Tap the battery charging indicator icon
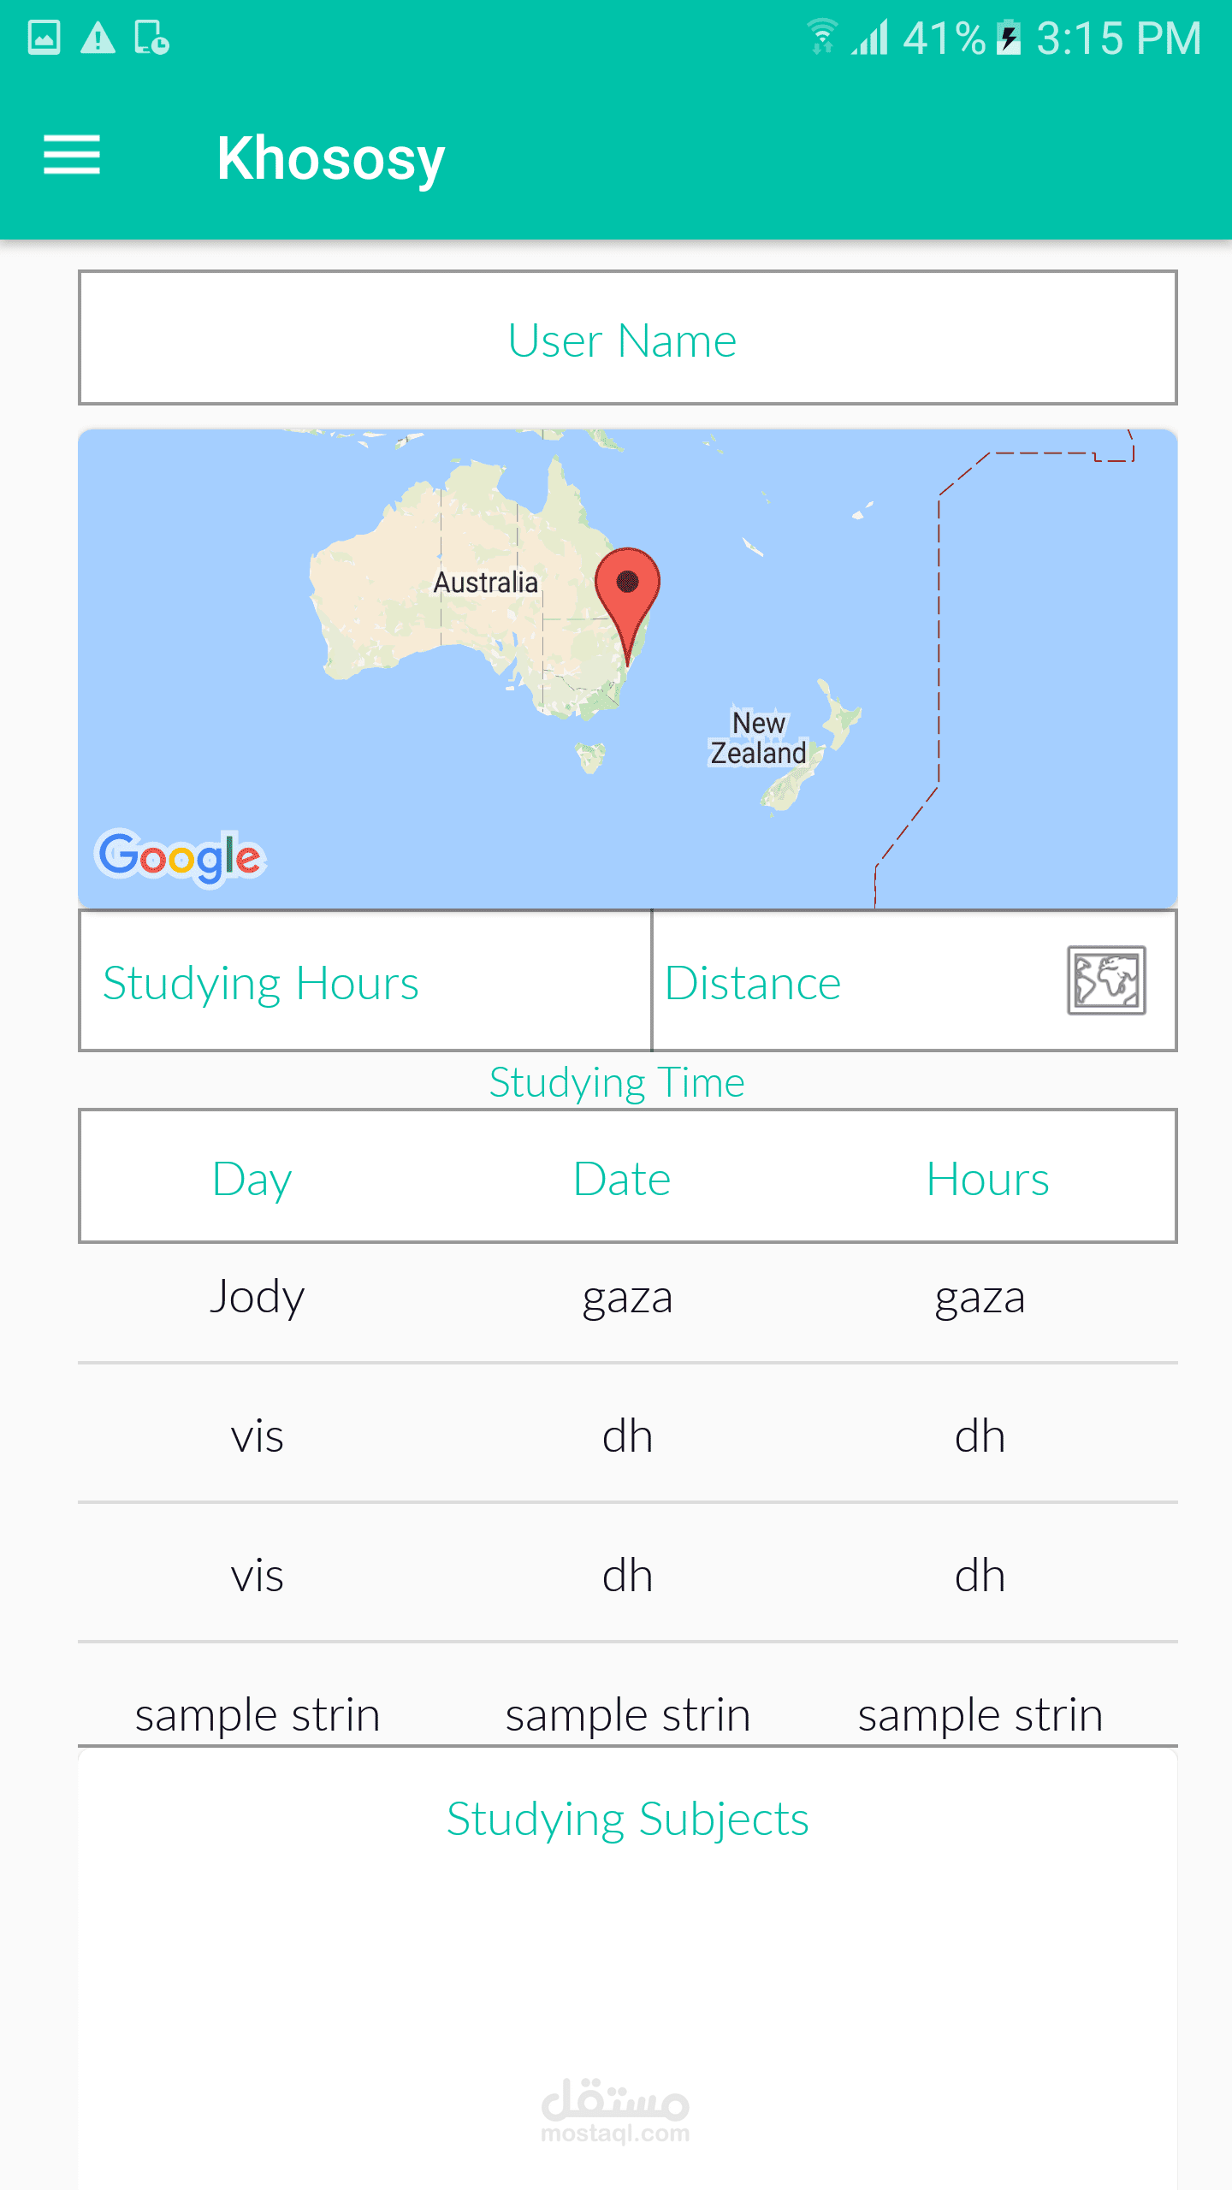This screenshot has width=1232, height=2190. (x=1010, y=38)
